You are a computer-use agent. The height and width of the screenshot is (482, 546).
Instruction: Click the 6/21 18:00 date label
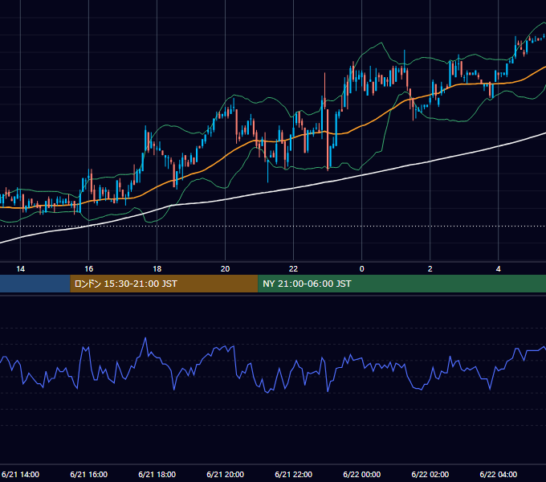(157, 474)
